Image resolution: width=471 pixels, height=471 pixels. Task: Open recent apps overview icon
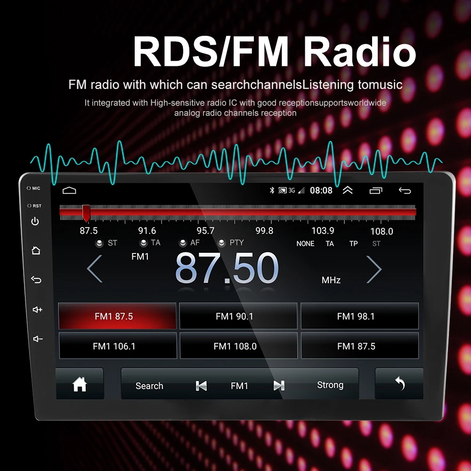point(376,190)
